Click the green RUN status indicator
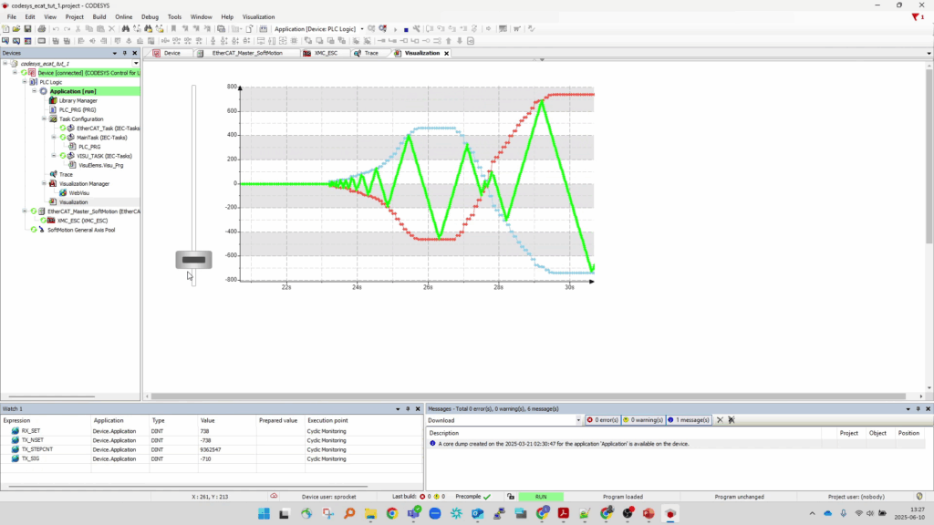Image resolution: width=934 pixels, height=525 pixels. [541, 497]
